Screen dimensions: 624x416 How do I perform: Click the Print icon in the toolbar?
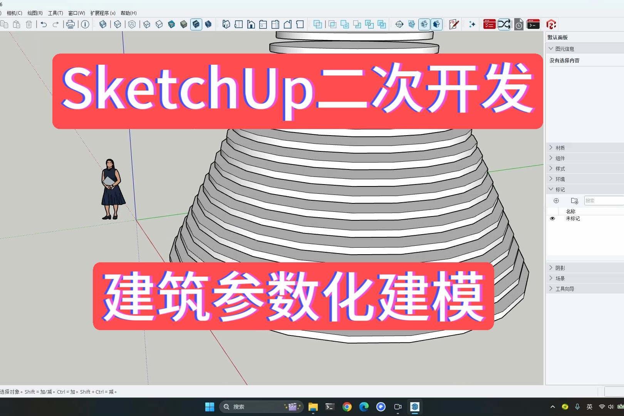[x=70, y=25]
